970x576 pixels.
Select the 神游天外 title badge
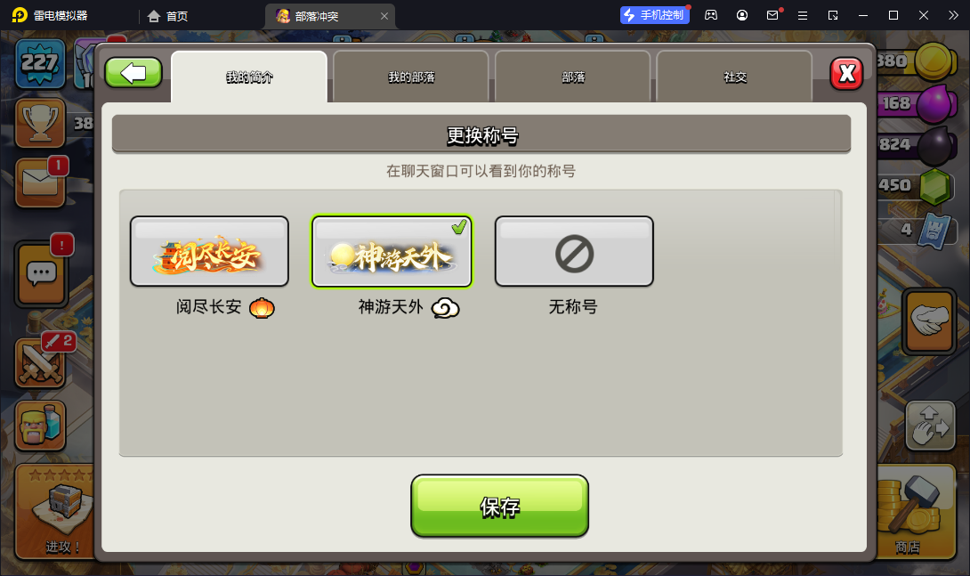point(392,251)
